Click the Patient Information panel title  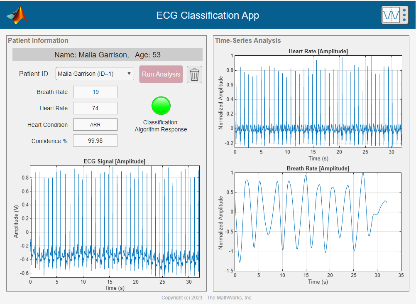(x=37, y=40)
